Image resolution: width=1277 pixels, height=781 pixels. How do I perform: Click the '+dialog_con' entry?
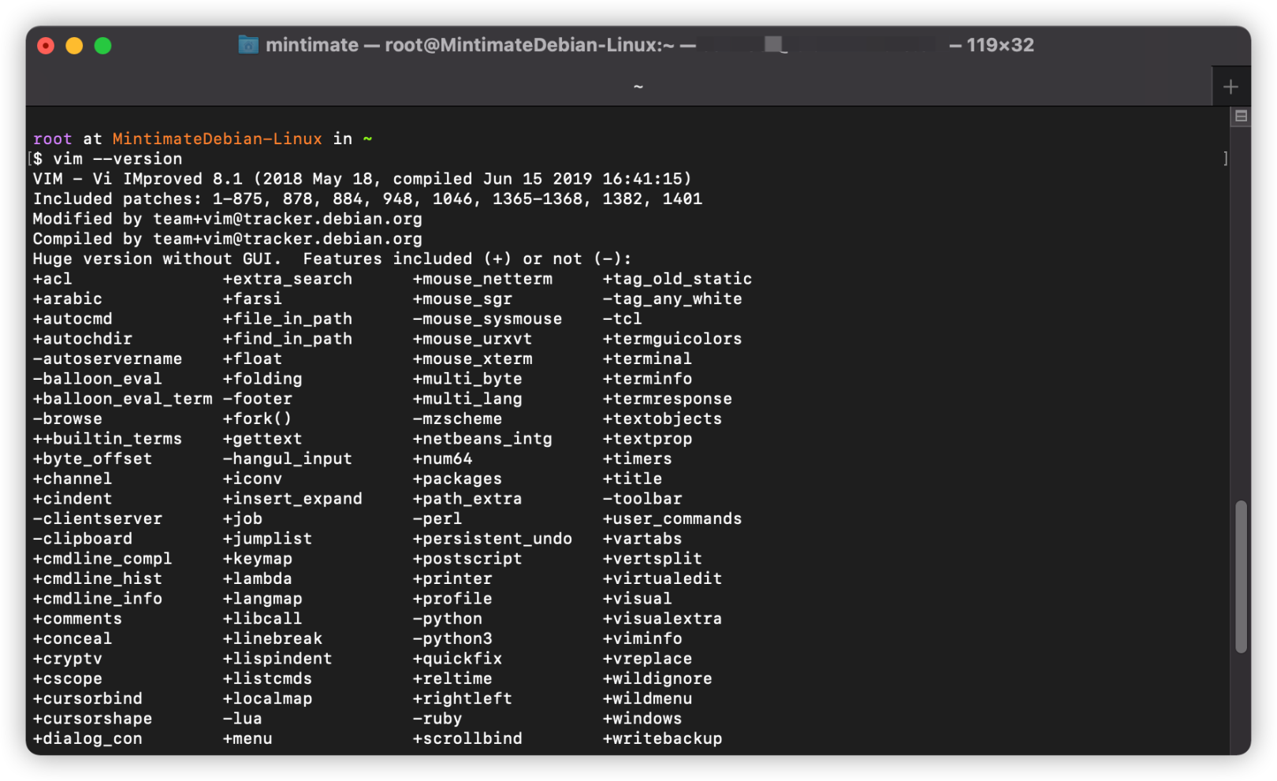[x=87, y=738]
